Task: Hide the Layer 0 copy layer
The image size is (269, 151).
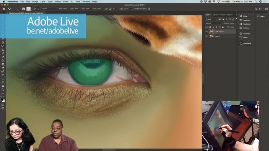Action: (x=206, y=32)
